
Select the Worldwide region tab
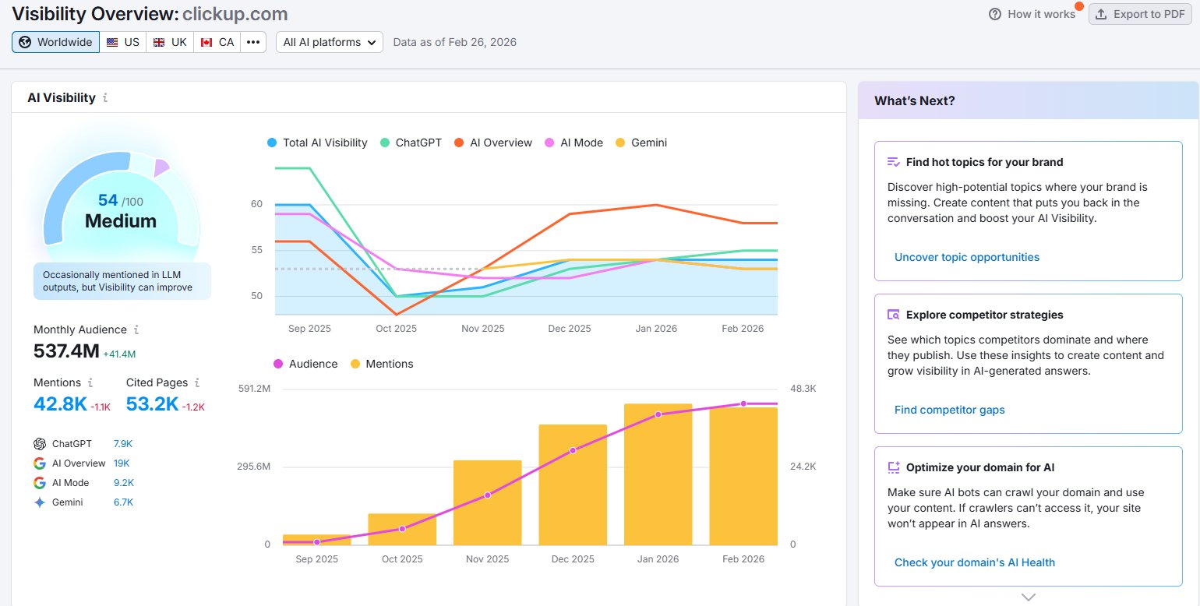click(x=55, y=42)
